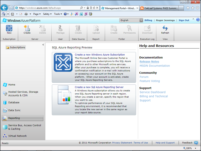Open Create a new Sql Azure Reporting Server
Image resolution: width=201 pixels, height=151 pixels.
coord(99,87)
